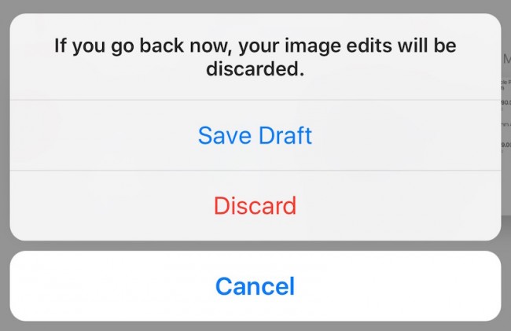Choose the red Discard option
This screenshot has height=331, width=511.
tap(256, 205)
